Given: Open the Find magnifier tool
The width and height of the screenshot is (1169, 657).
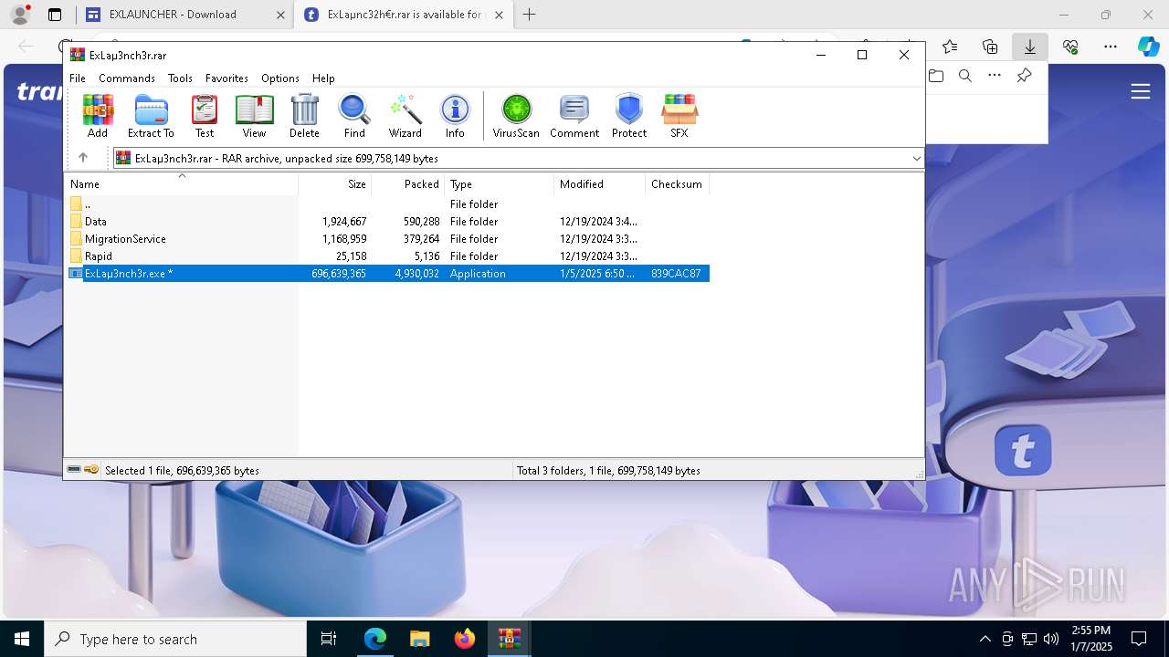Looking at the screenshot, I should pyautogui.click(x=354, y=116).
